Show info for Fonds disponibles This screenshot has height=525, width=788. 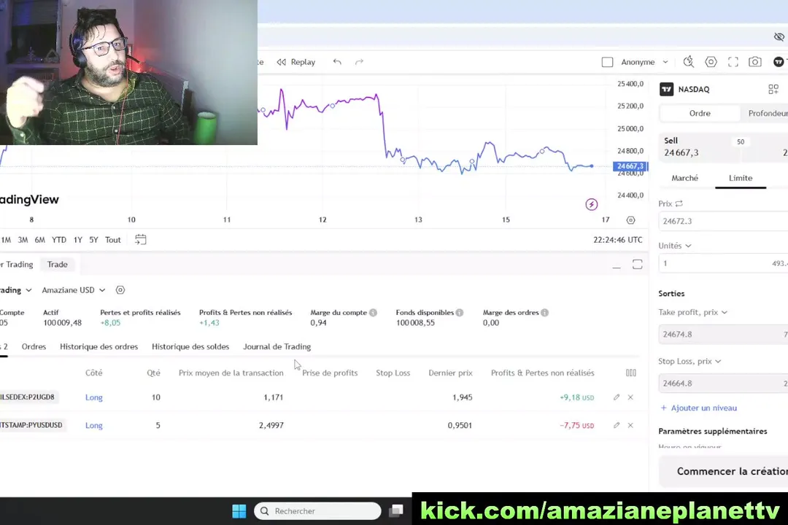(460, 313)
